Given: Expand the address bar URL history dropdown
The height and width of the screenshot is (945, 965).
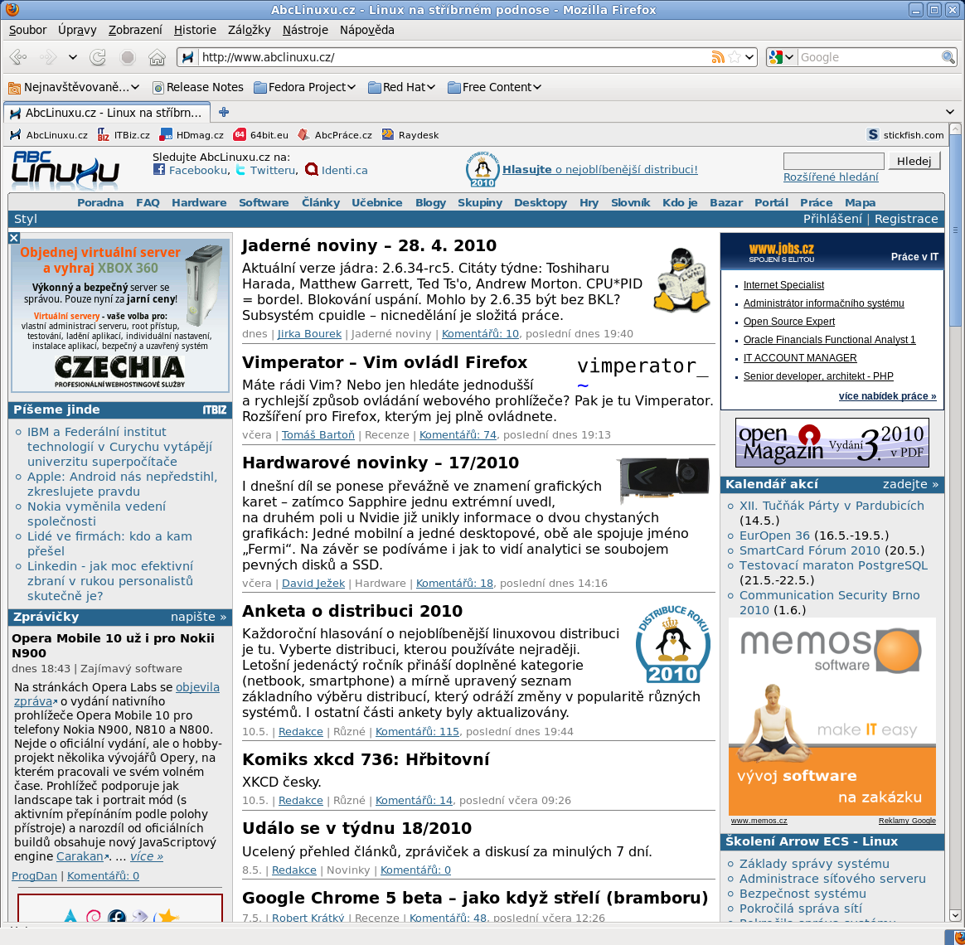Looking at the screenshot, I should tap(749, 57).
